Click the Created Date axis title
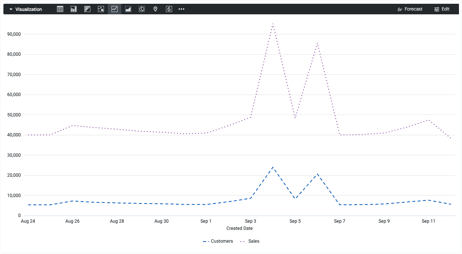Viewport: 462px width, 254px height. [x=239, y=228]
